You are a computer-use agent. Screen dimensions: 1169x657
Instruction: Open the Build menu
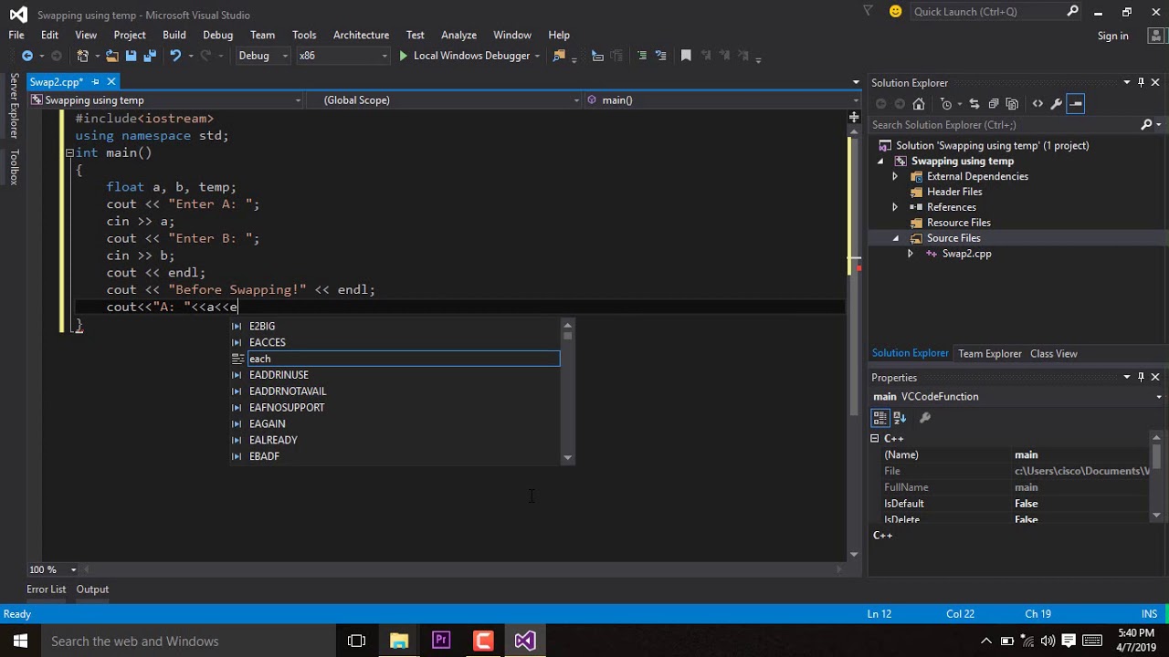click(x=174, y=35)
